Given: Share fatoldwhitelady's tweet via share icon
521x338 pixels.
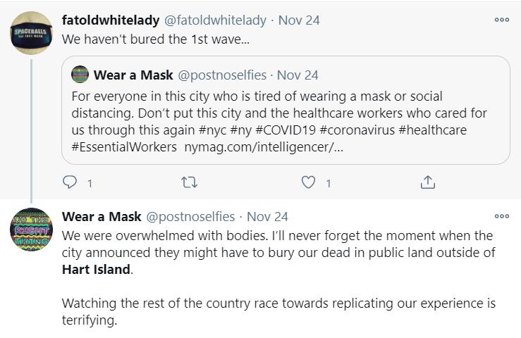Looking at the screenshot, I should coord(427,182).
